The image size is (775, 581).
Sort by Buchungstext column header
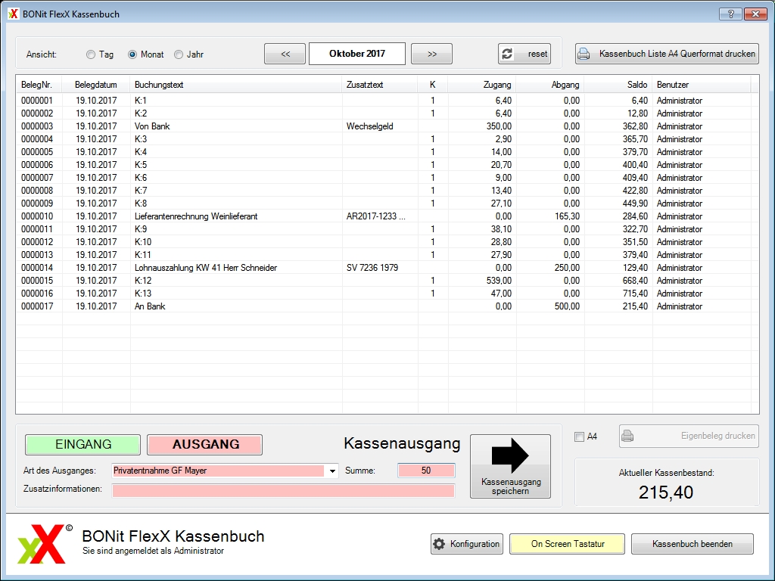click(x=236, y=85)
